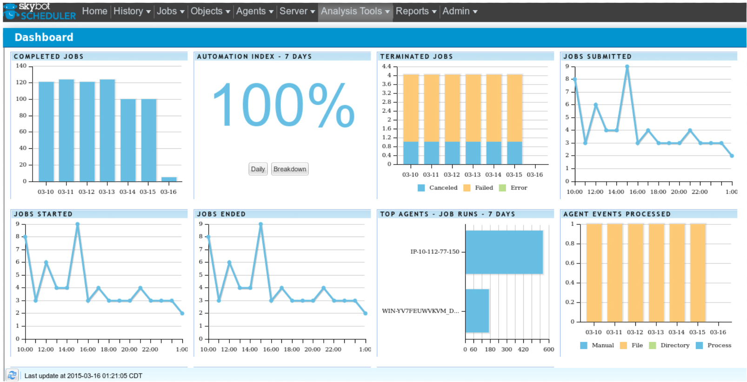Click the Daily button under Automation Index

(258, 169)
